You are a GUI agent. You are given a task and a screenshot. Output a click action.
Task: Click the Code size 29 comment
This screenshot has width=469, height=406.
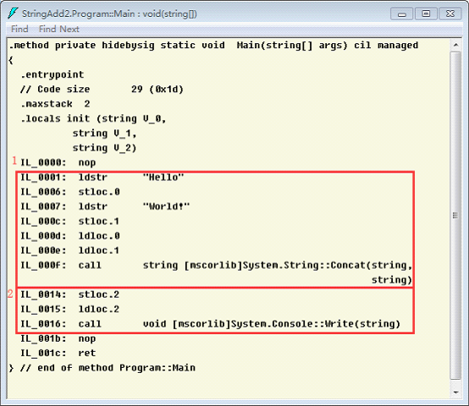(102, 89)
